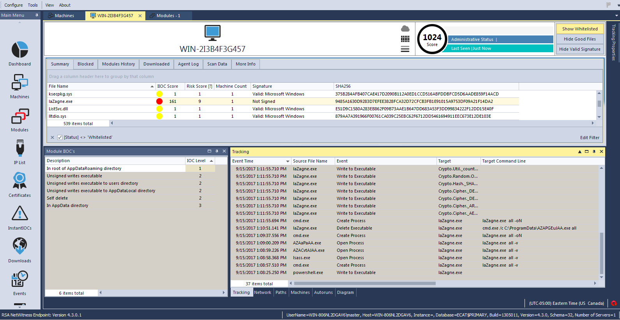Open the Certificates icon in sidebar

pos(19,181)
